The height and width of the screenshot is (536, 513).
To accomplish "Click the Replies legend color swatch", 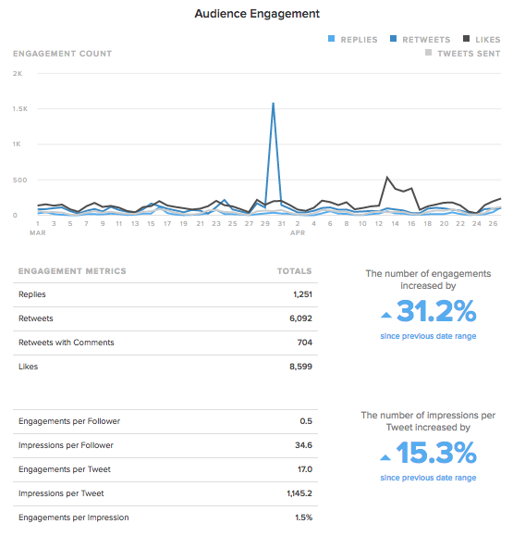I will tap(331, 39).
